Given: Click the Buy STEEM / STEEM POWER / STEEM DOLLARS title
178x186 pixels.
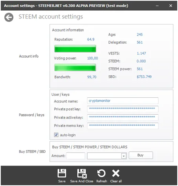Looking at the screenshot, I should click(90, 147).
